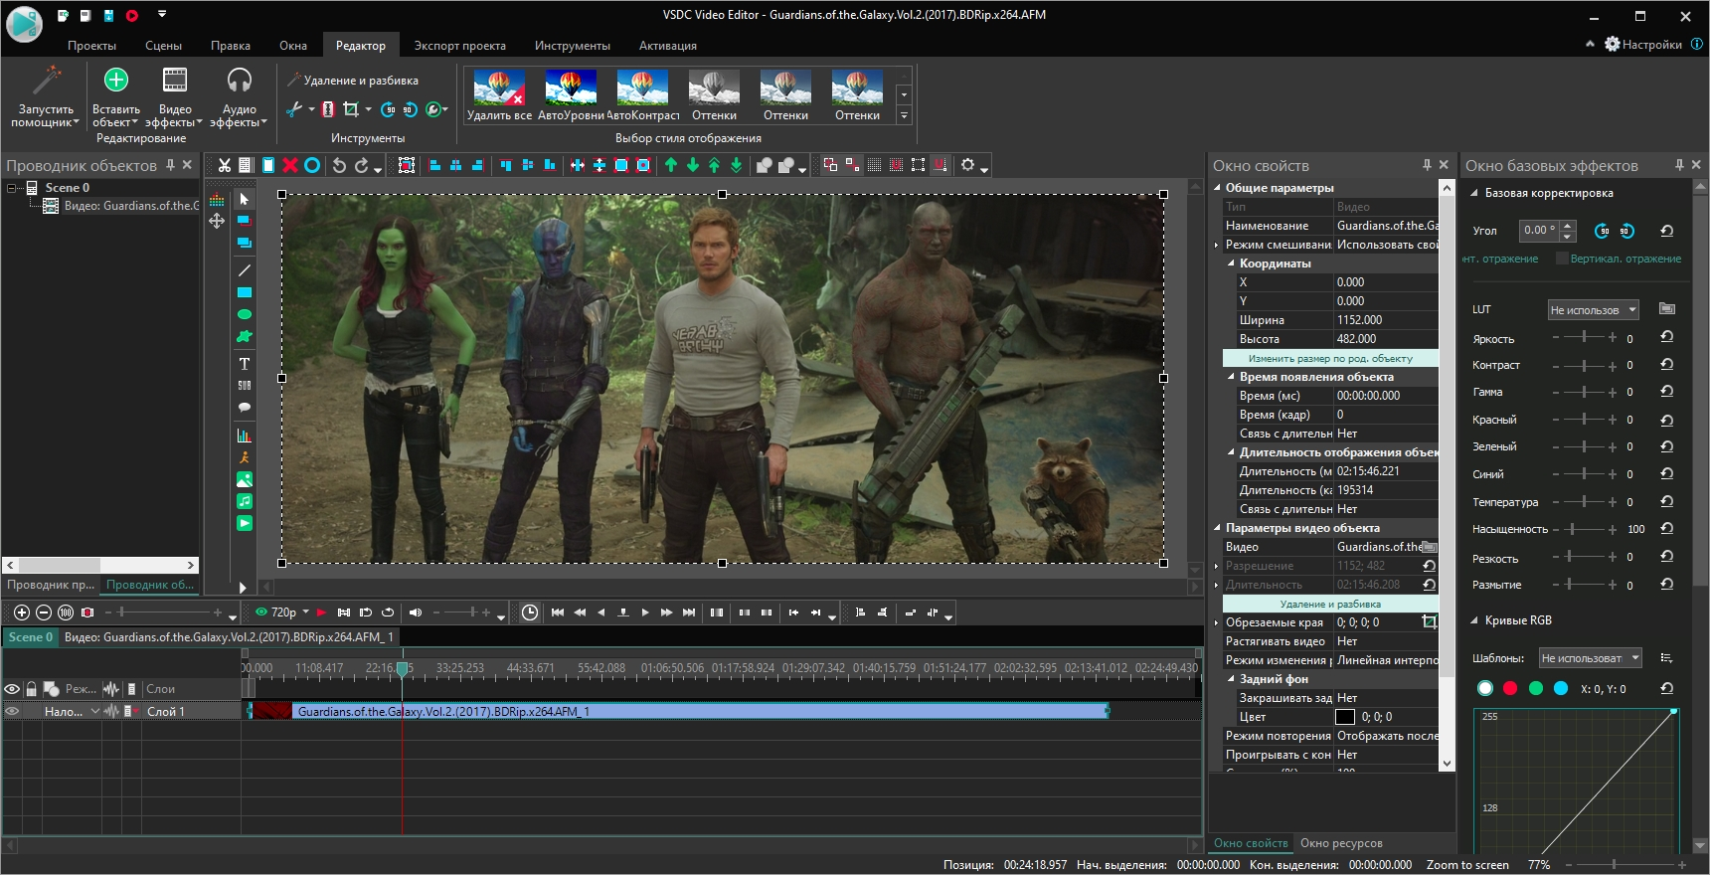This screenshot has width=1710, height=875.
Task: Select the line drawing tool
Action: click(244, 270)
